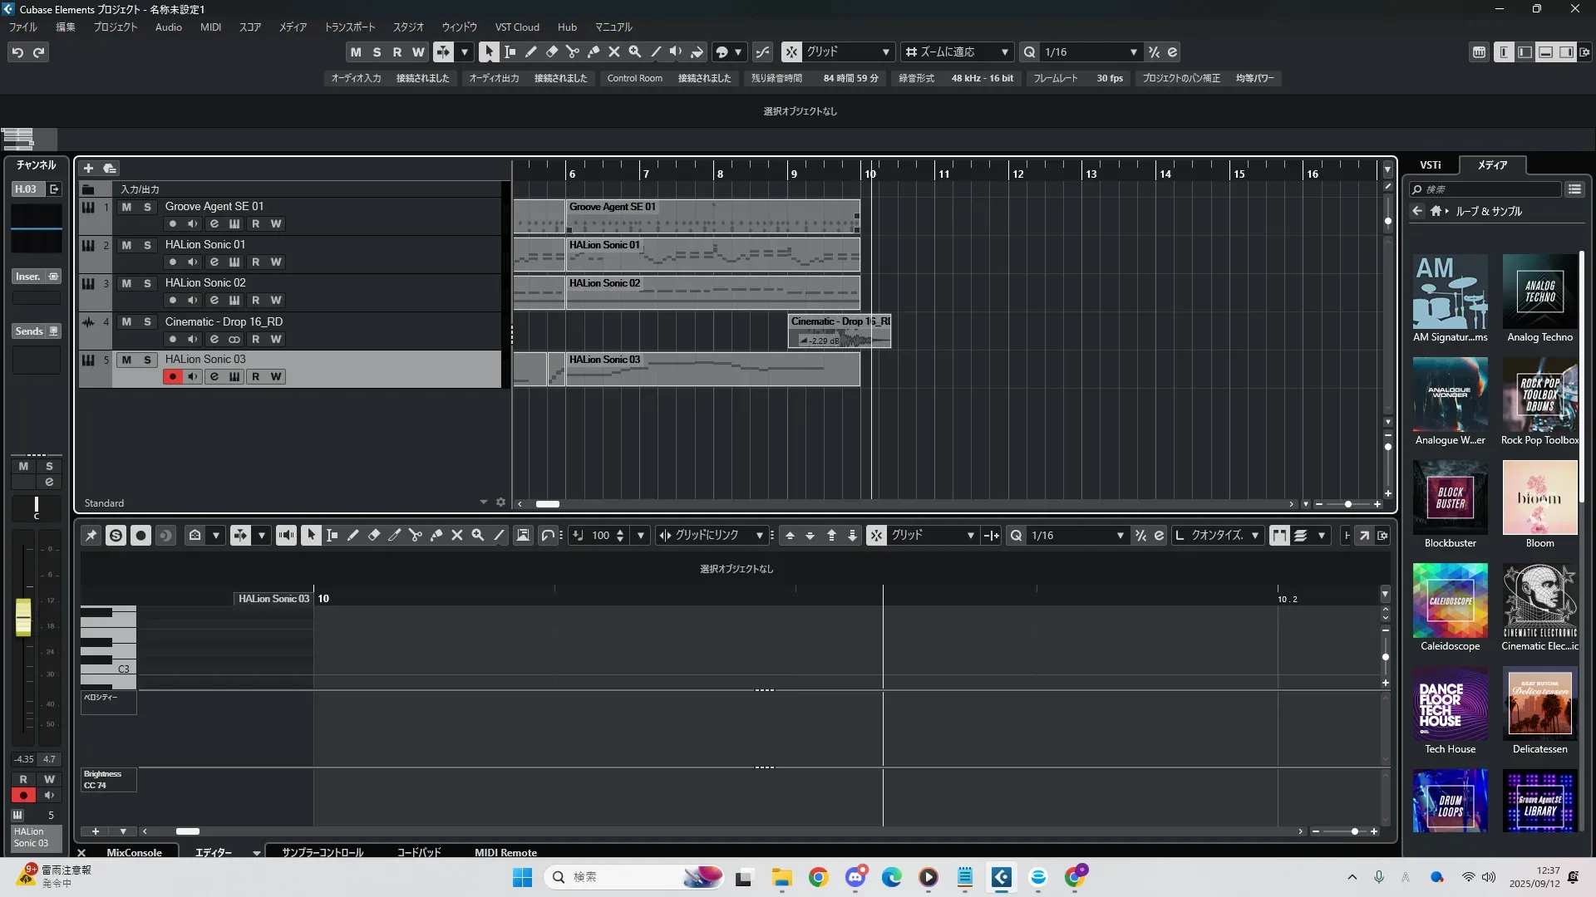Open the トランスポート menu

[349, 27]
